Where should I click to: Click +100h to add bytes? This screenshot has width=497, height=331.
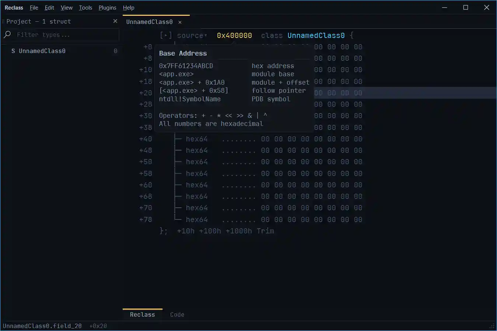[x=210, y=231]
